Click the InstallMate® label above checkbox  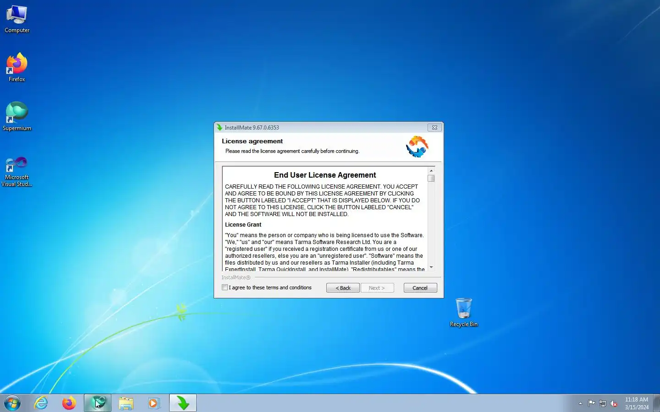coord(236,277)
